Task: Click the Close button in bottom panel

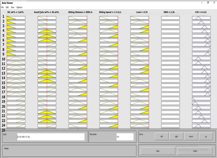Action: [195, 151]
